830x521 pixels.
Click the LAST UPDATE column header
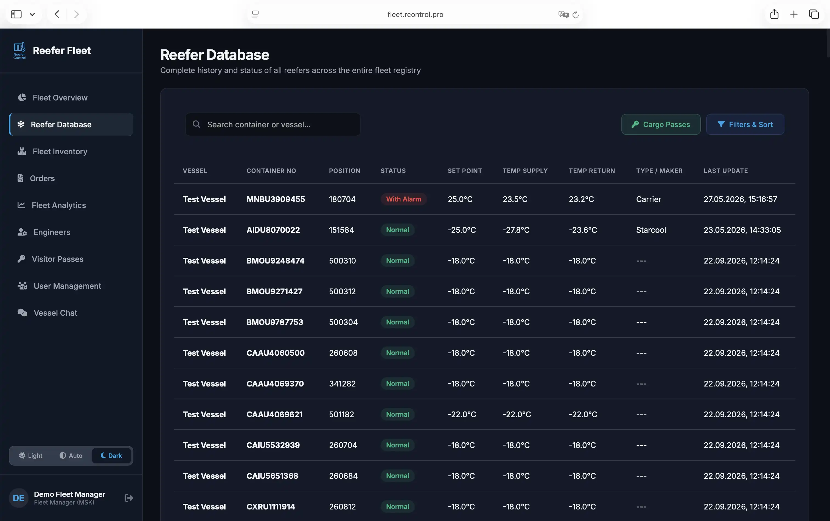click(x=726, y=170)
